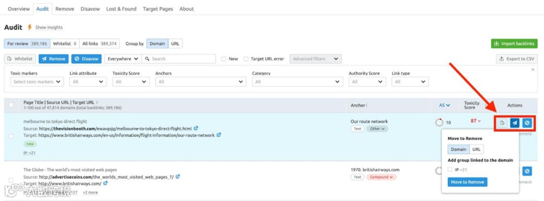Screen dimensions: 544x201
Task: Open Anchors filter dropdown
Action: click(x=201, y=81)
